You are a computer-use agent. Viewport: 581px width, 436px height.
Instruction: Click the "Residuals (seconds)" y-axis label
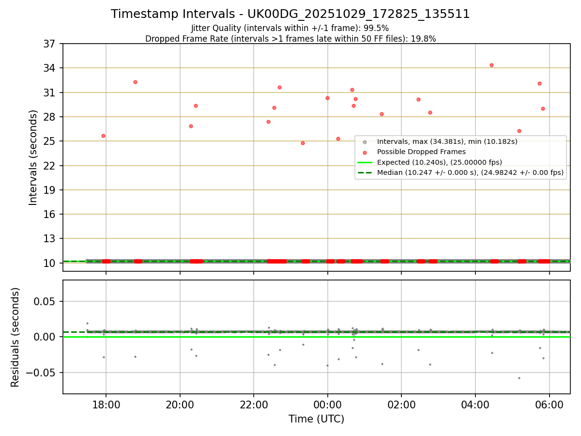tap(15, 337)
